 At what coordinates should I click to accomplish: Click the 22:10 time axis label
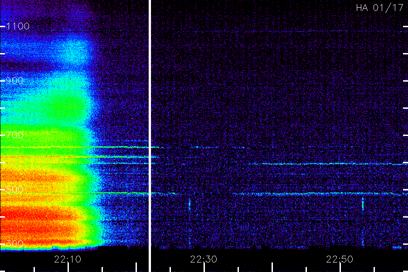click(68, 259)
